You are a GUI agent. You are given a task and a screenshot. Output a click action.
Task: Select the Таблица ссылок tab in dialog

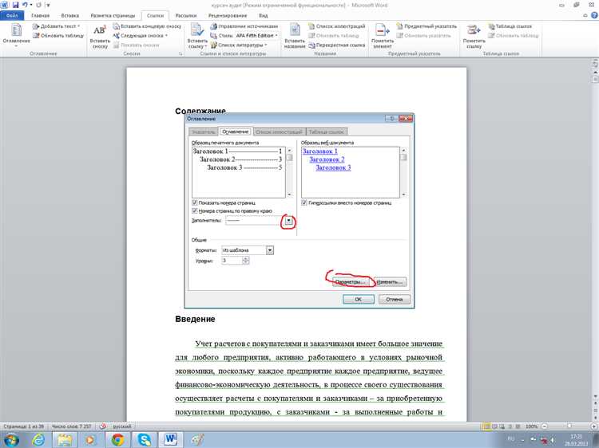pyautogui.click(x=327, y=132)
